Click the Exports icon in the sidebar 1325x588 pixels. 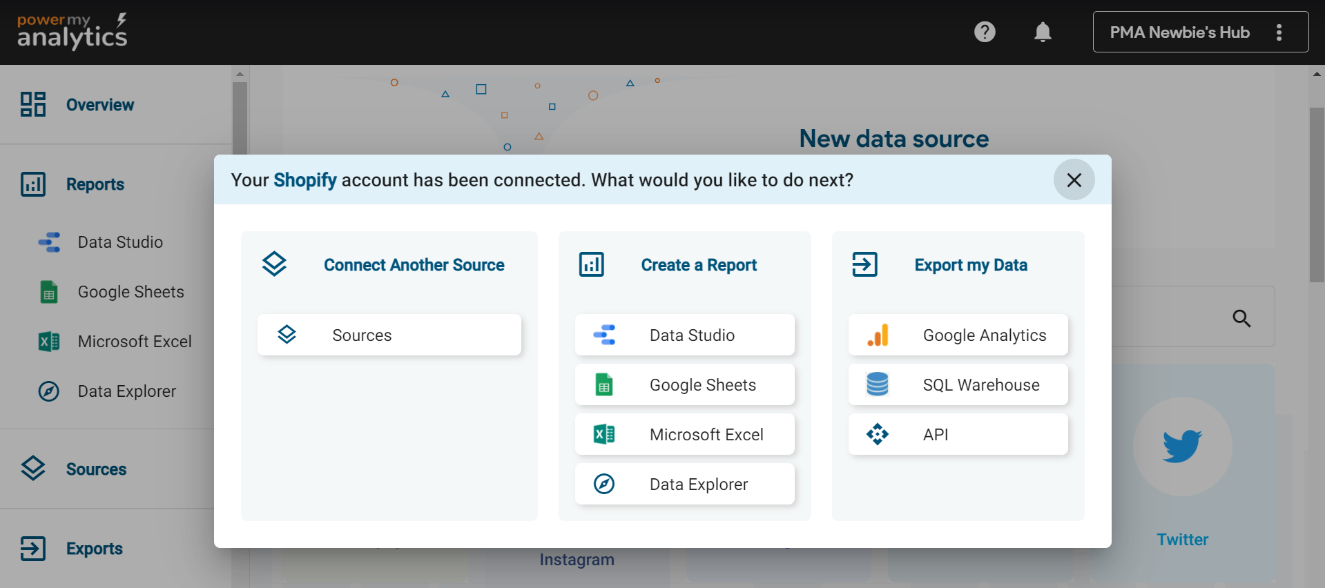point(33,549)
